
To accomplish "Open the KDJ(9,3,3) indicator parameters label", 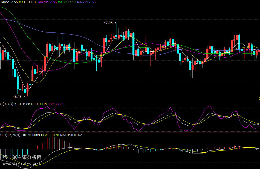I will [6, 104].
